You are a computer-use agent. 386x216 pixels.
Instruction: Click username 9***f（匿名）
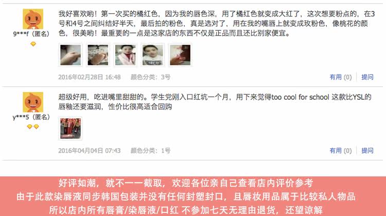pyautogui.click(x=31, y=34)
